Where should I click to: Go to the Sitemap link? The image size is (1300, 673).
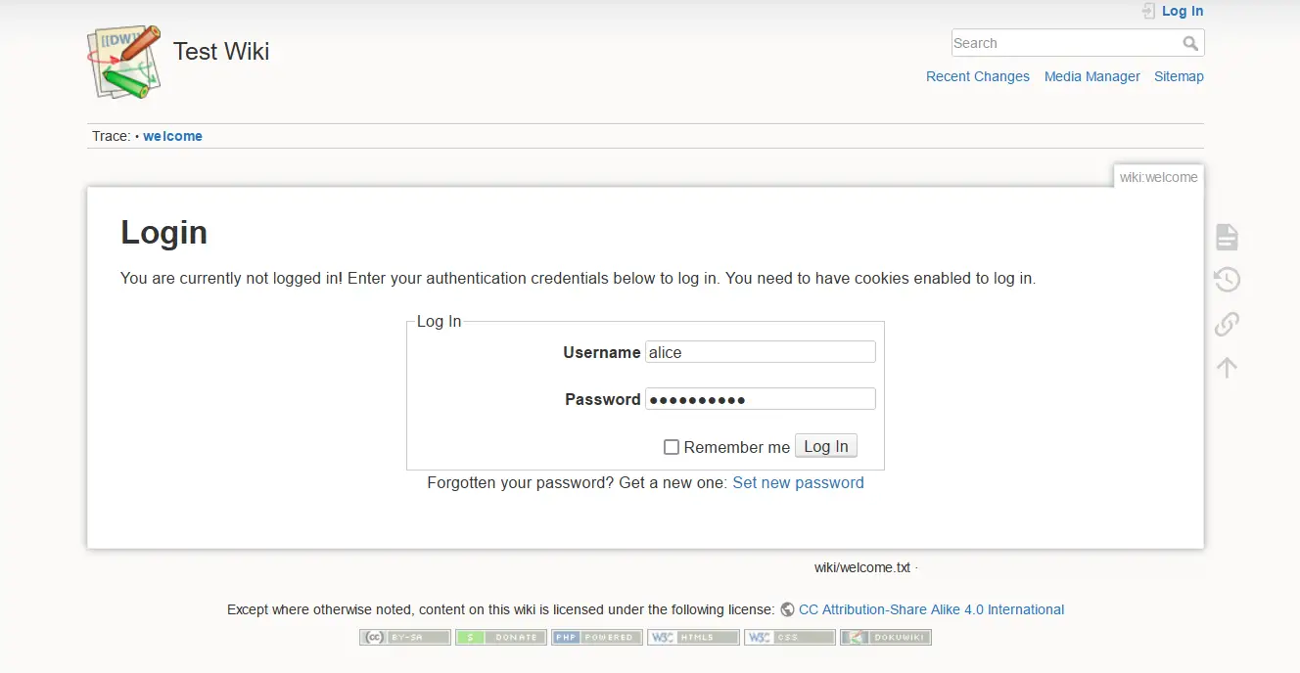click(x=1179, y=76)
